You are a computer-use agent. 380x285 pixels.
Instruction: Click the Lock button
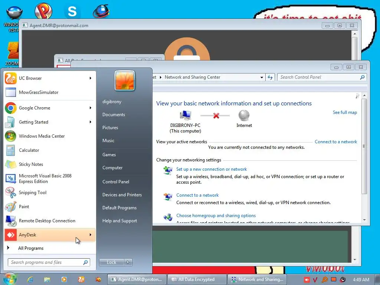tap(111, 262)
